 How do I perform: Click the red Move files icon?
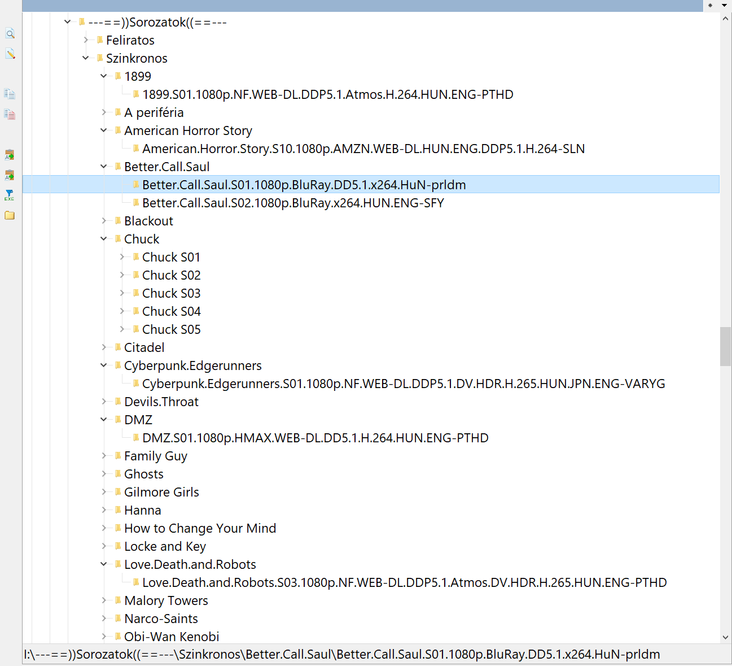(10, 114)
